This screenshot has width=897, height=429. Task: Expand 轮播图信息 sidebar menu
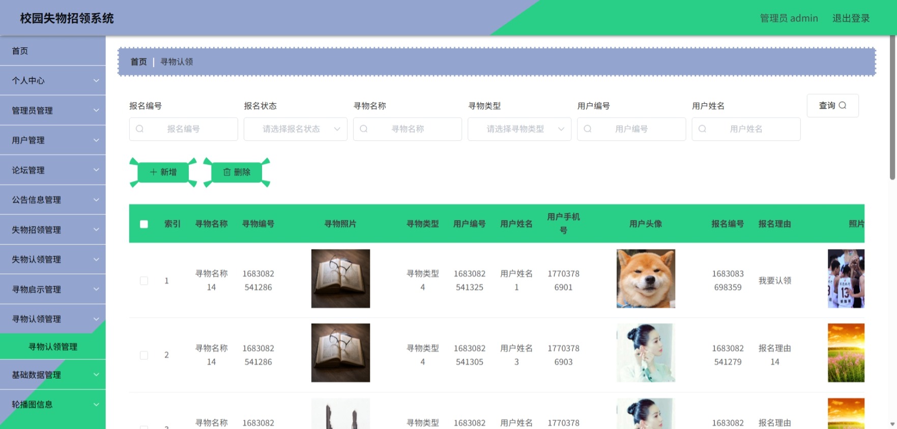53,405
